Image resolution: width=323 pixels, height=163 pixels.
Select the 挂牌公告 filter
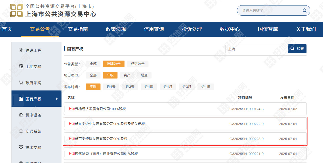click(x=114, y=64)
